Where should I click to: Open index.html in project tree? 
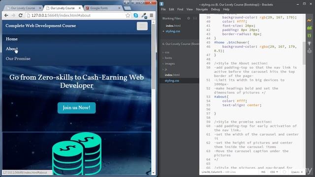(x=172, y=75)
